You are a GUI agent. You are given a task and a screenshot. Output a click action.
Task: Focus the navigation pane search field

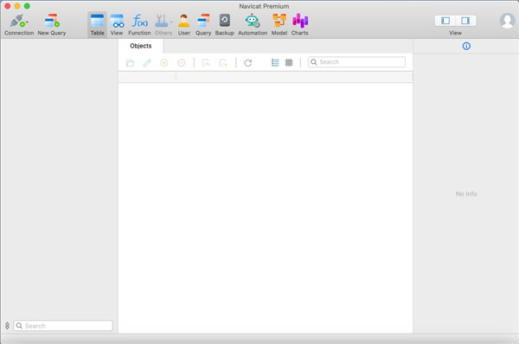click(63, 326)
